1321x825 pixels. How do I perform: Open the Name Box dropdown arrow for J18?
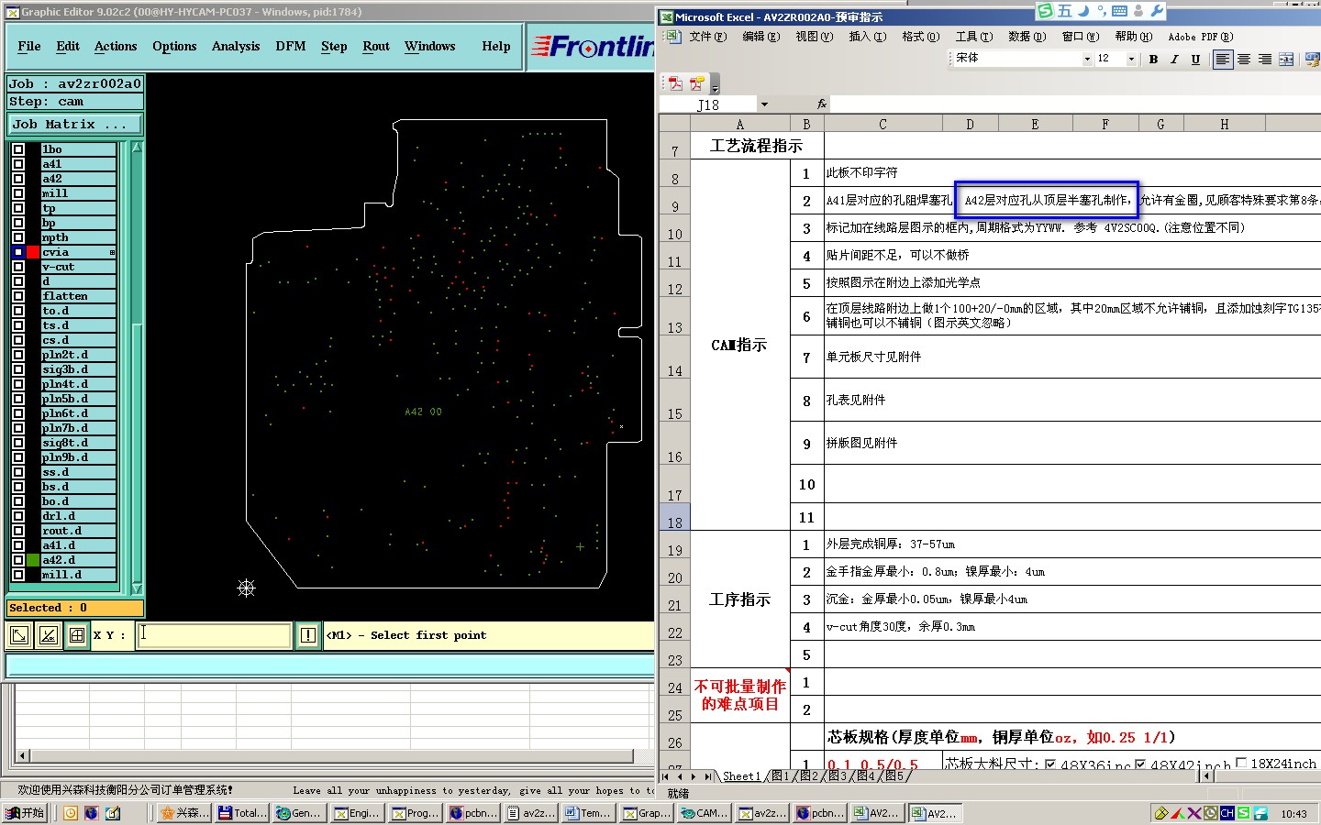[764, 104]
